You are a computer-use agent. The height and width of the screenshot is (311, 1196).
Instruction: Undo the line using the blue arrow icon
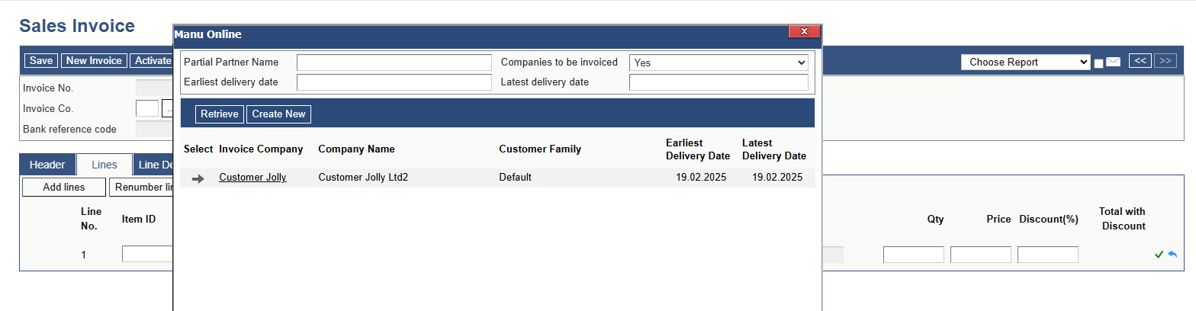(x=1172, y=255)
